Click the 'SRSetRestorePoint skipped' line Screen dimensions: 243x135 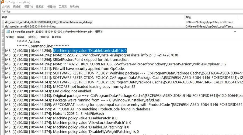67,60
